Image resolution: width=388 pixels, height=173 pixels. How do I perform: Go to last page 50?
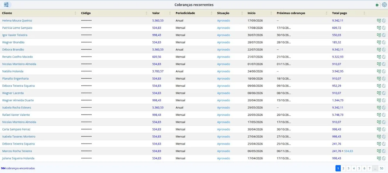pos(382,168)
